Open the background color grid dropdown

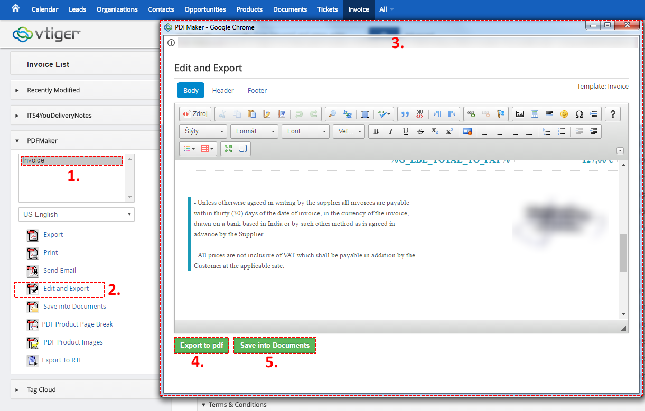pos(208,149)
